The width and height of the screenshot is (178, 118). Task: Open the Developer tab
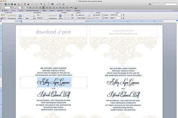click(x=77, y=11)
